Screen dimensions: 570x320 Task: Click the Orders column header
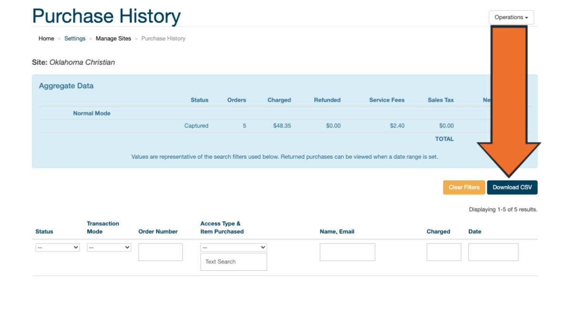tap(237, 100)
